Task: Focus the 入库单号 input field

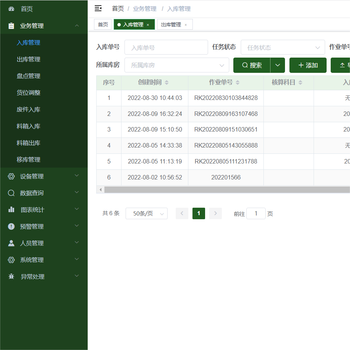Action: 166,48
